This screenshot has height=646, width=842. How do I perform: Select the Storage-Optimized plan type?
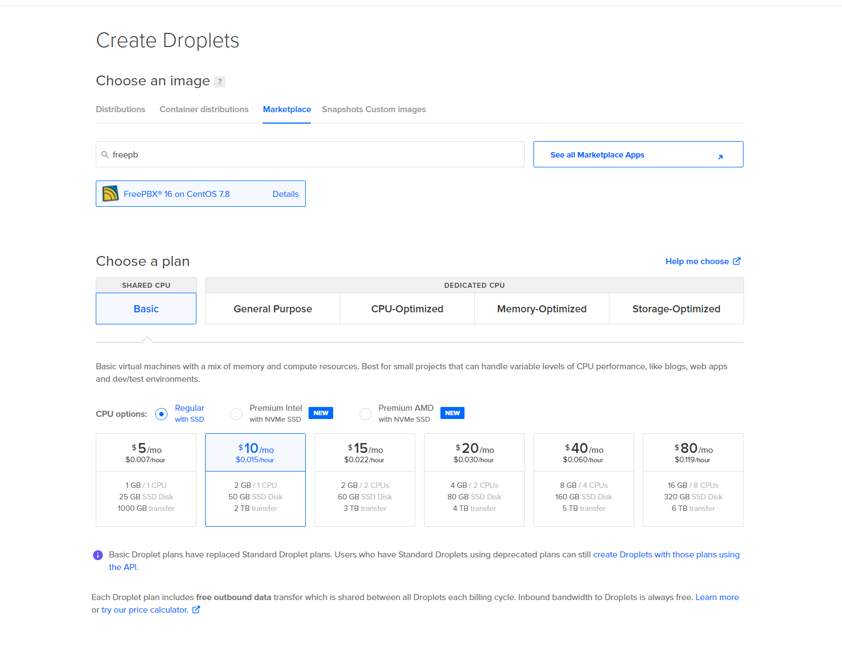point(676,309)
